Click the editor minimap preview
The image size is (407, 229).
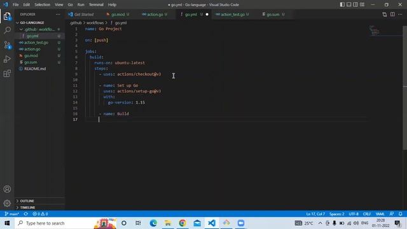point(375,31)
